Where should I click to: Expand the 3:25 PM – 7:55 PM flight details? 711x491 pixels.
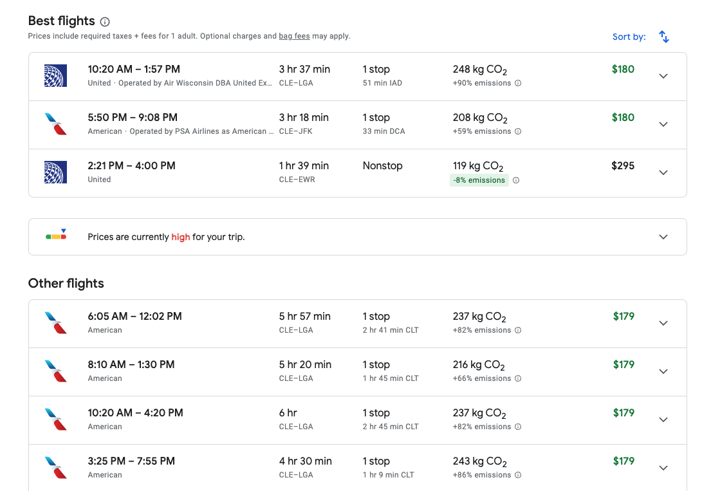tap(663, 468)
